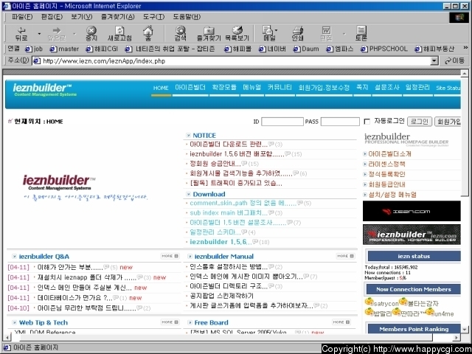Viewport: 472px width, 354px height.
Task: Open the 즐겨찾기(A) menu
Action: (117, 17)
